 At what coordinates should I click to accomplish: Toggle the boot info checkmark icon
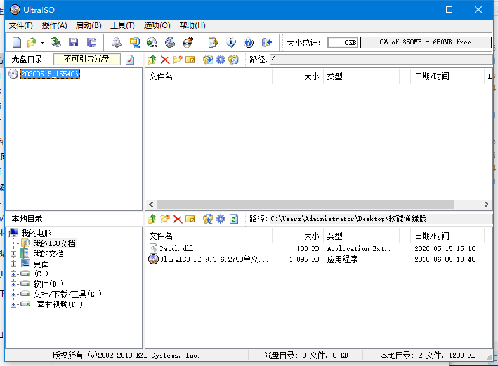pyautogui.click(x=130, y=60)
